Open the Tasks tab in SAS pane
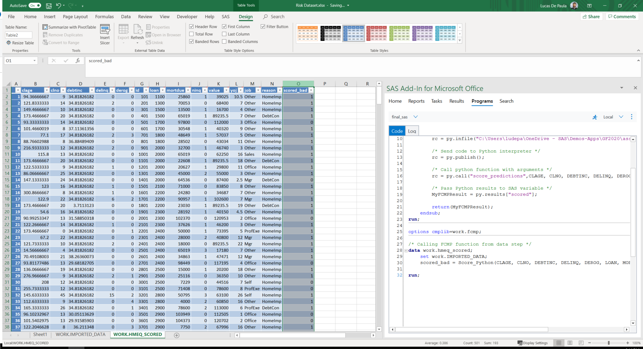The width and height of the screenshot is (643, 349). point(436,101)
